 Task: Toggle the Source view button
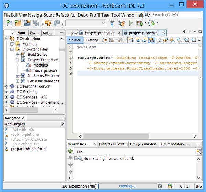coord(75,40)
